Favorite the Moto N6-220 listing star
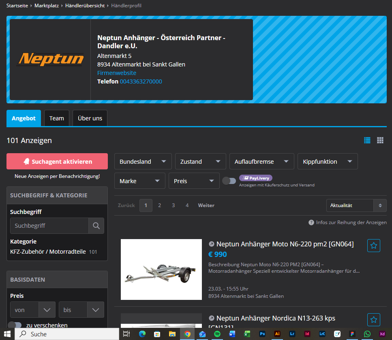The height and width of the screenshot is (340, 392). [374, 246]
